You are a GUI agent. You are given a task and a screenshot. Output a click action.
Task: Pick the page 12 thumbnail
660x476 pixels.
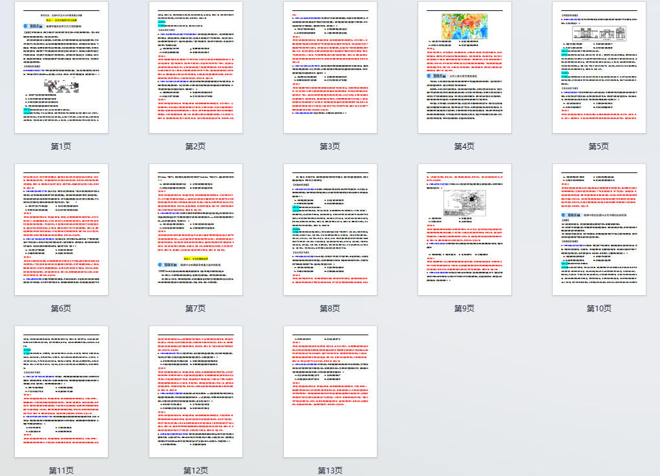pos(196,391)
